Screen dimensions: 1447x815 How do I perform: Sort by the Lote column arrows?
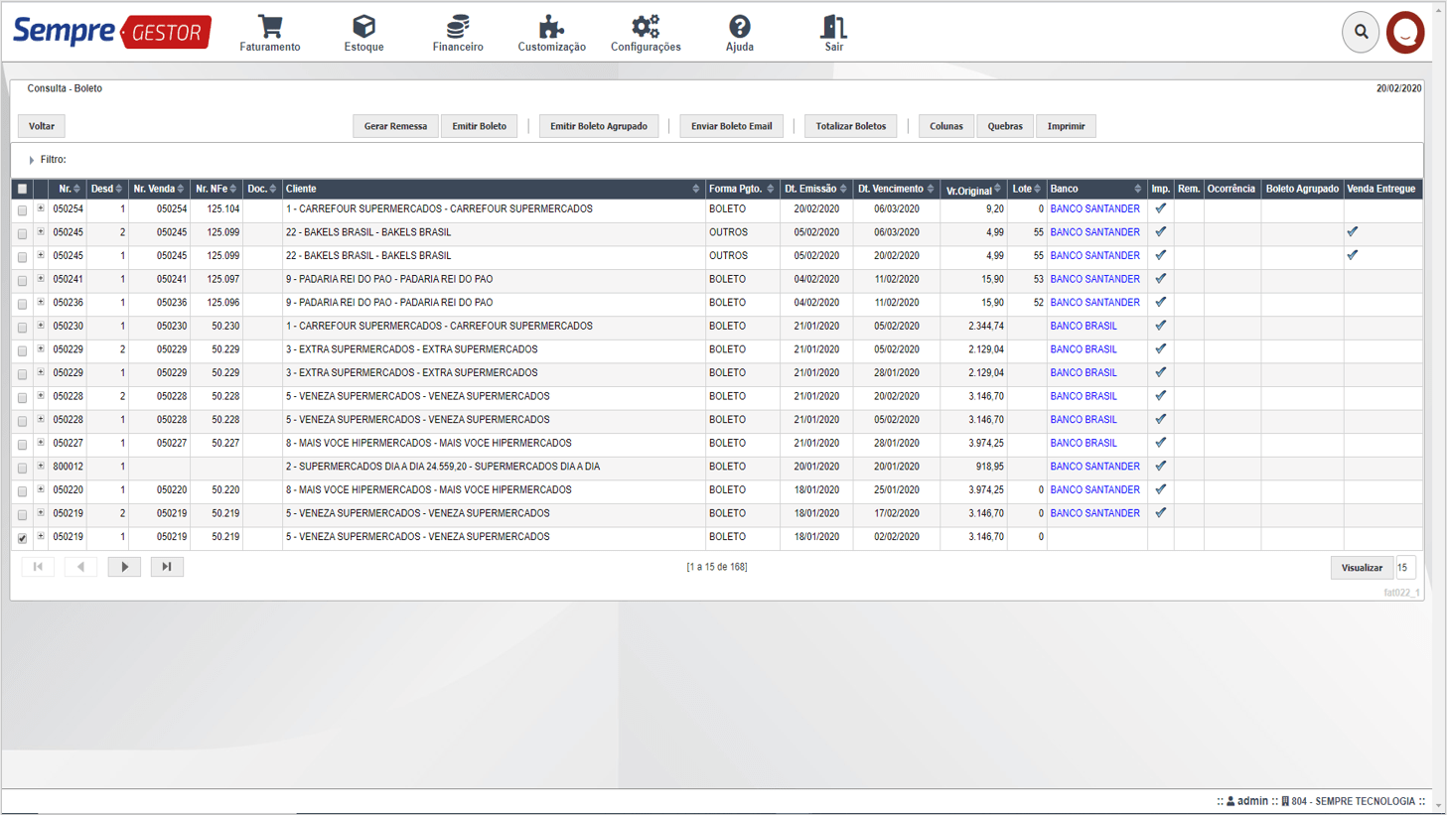point(1037,189)
